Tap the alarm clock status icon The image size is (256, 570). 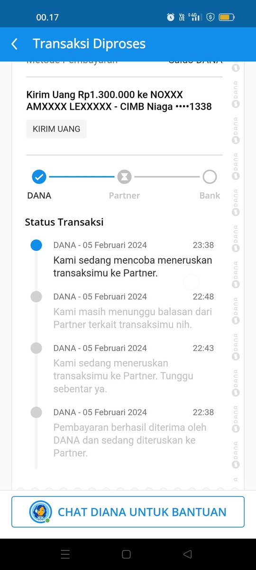point(171,17)
